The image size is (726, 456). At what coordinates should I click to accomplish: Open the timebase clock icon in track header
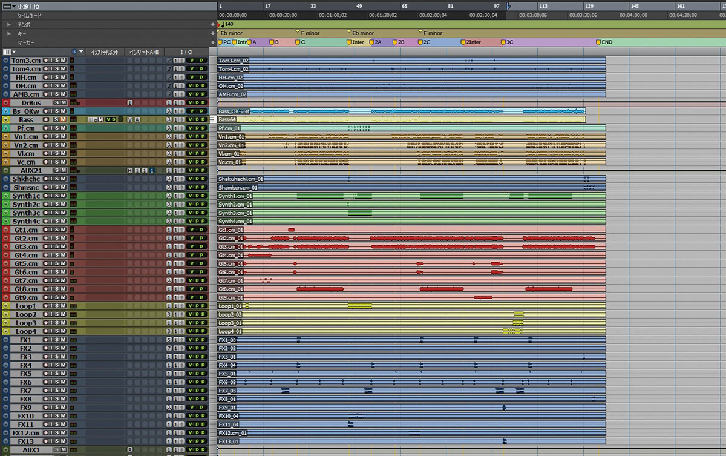point(73,52)
